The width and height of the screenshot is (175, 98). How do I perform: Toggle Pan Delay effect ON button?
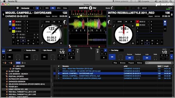(x=112, y=57)
